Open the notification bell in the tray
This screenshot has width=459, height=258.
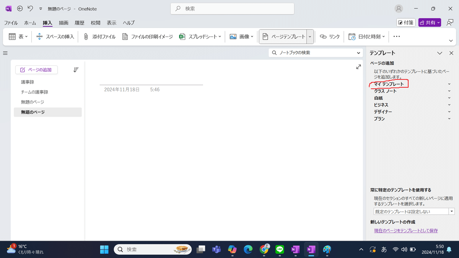pos(449,250)
